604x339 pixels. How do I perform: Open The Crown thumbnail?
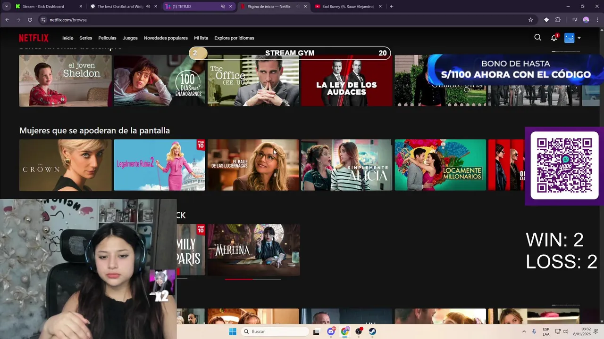(x=65, y=165)
